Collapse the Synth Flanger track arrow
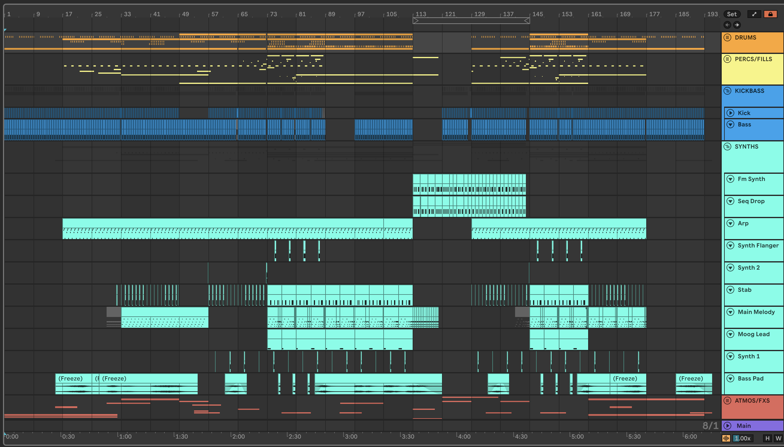This screenshot has width=784, height=447. pos(730,246)
